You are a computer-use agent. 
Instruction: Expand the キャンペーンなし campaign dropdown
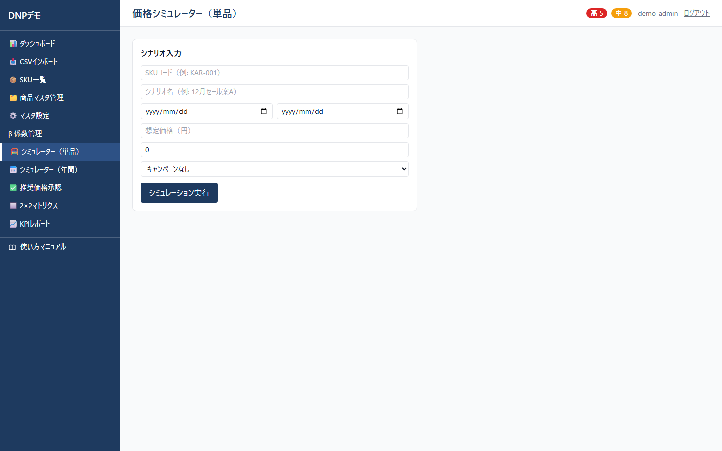tap(275, 169)
